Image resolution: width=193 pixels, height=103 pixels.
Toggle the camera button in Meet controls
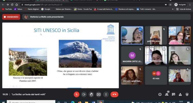point(84,95)
